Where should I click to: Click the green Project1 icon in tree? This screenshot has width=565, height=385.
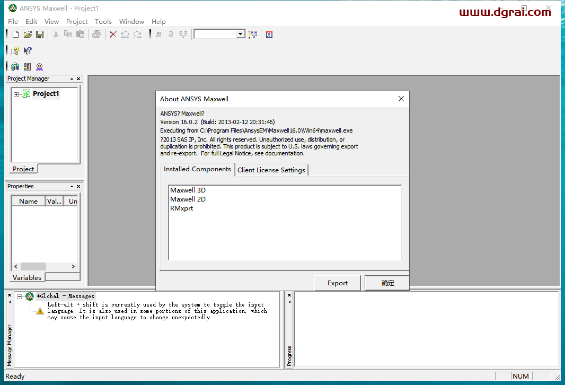(26, 94)
